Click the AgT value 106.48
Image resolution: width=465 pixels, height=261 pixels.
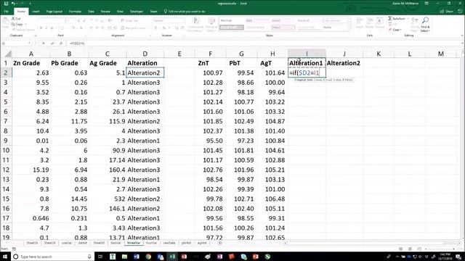(272, 199)
